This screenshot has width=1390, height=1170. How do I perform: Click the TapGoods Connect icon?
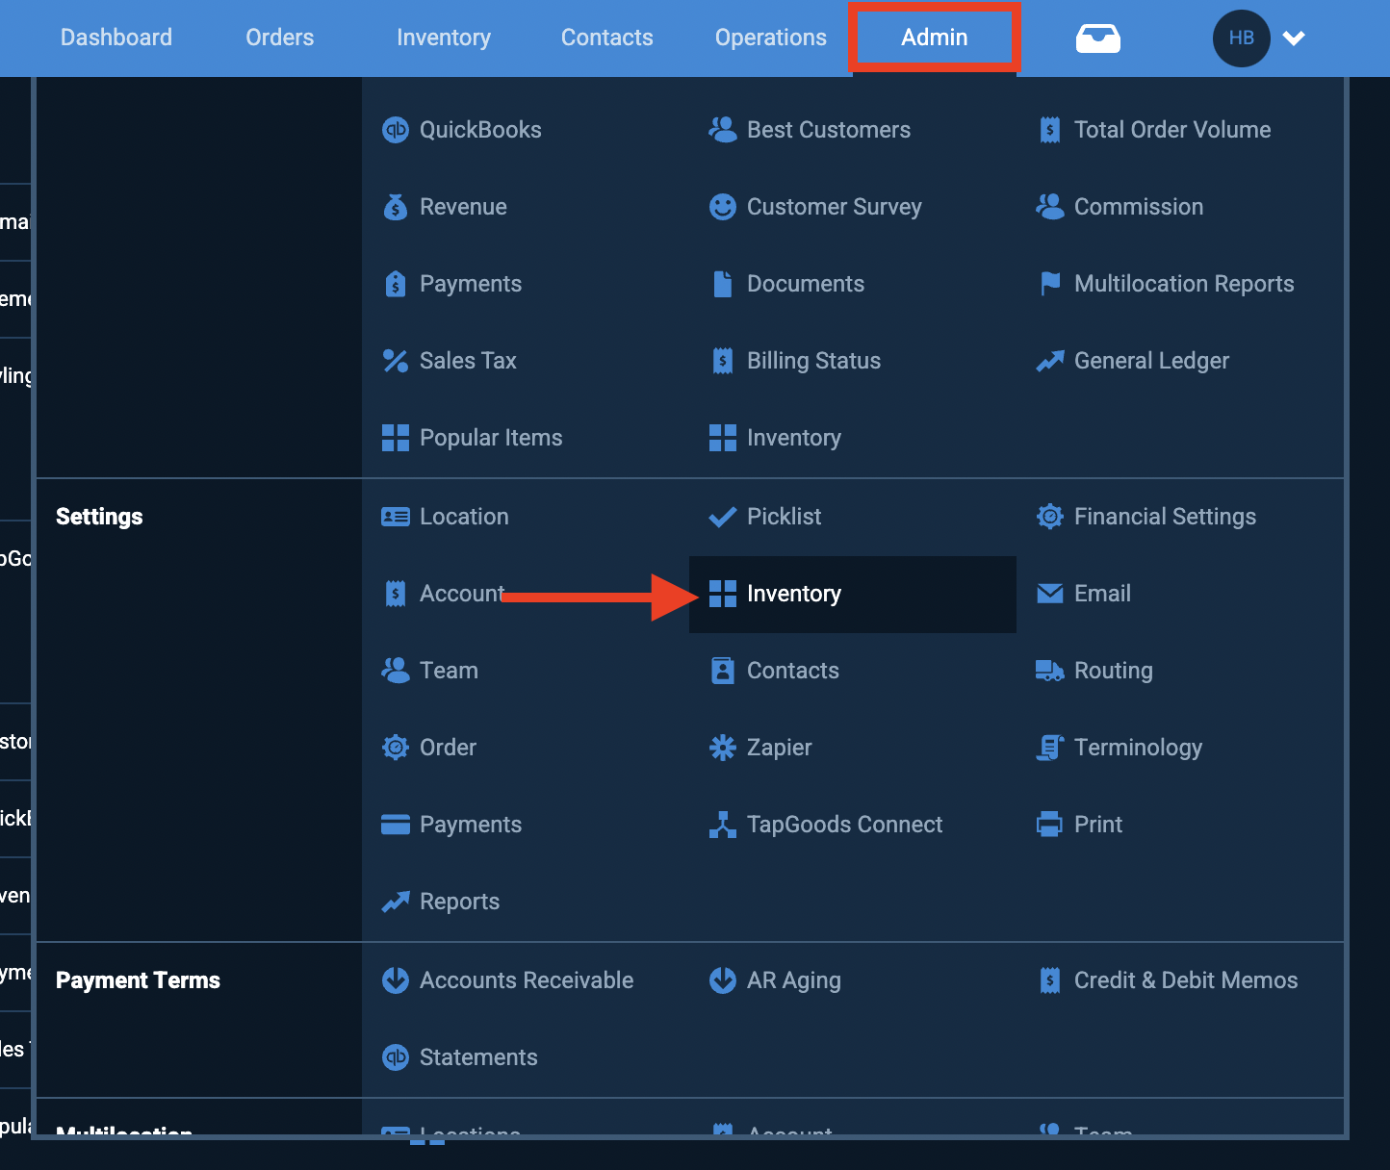(x=723, y=825)
